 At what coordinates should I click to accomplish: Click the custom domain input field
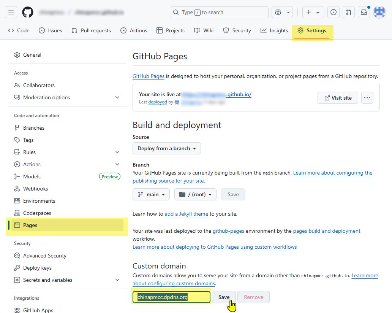click(x=171, y=297)
